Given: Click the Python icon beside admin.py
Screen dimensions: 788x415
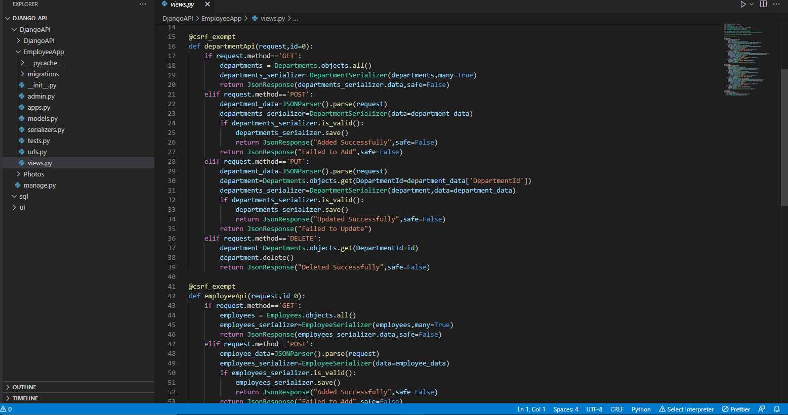Looking at the screenshot, I should click(x=22, y=96).
